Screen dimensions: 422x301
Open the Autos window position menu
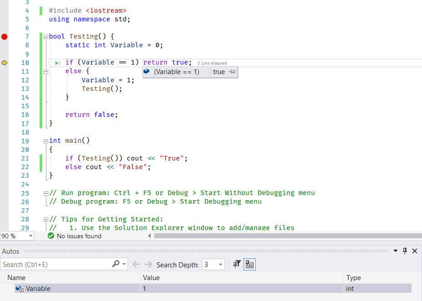395,251
